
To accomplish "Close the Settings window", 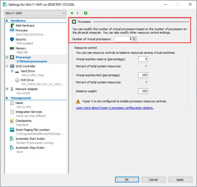I will (190, 4).
